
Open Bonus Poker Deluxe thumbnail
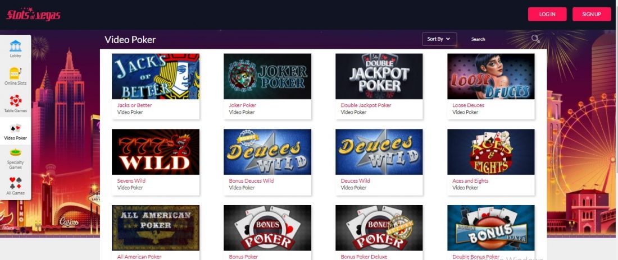(379, 227)
